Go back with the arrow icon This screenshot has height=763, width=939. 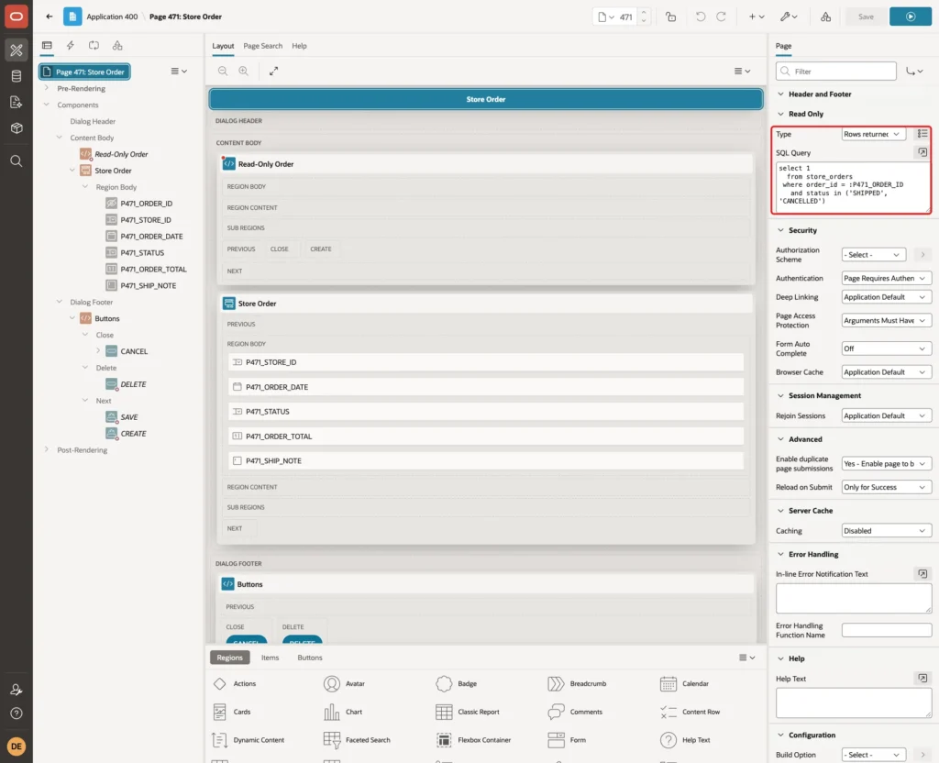50,17
